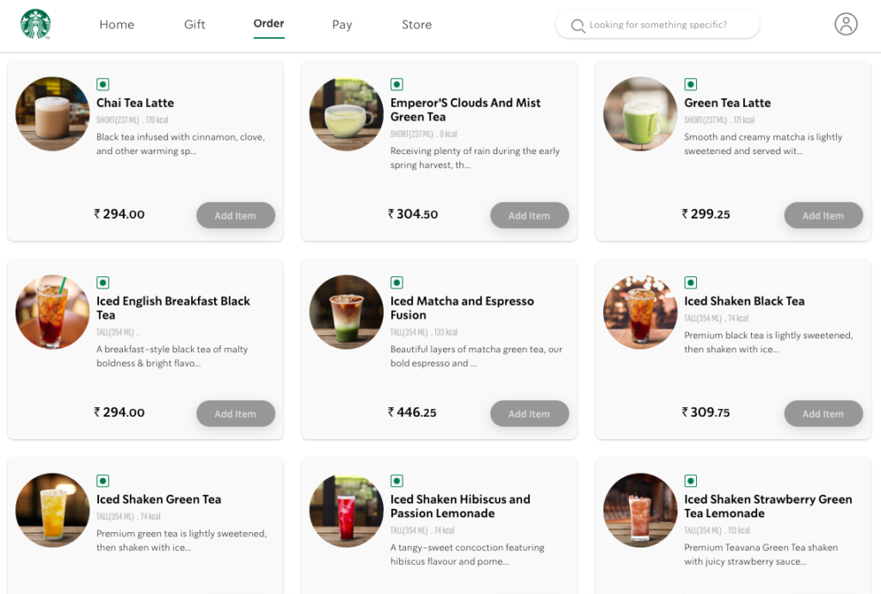Add Iced Shaken Black Tea to order
Viewport: 881px width, 594px height.
823,413
